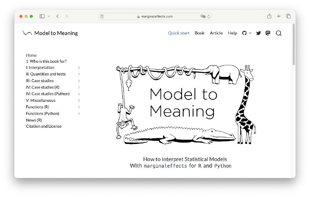Image resolution: width=310 pixels, height=197 pixels.
Task: Expand the V: Miscellaneous chevron
Action: 79,101
